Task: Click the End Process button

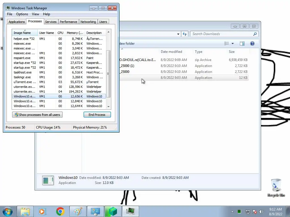Action: 97,115
